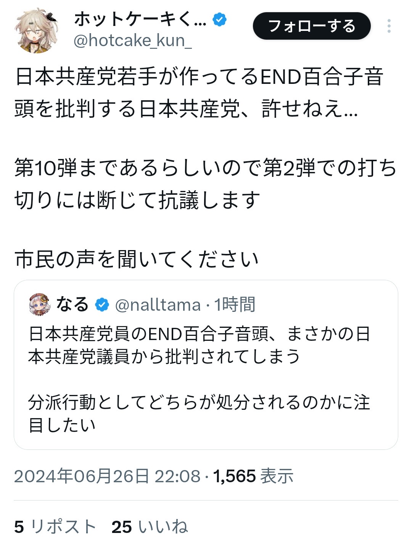Click 2024年06月26日 22:08 timestamp
This screenshot has height=544, width=412.
[x=107, y=477]
